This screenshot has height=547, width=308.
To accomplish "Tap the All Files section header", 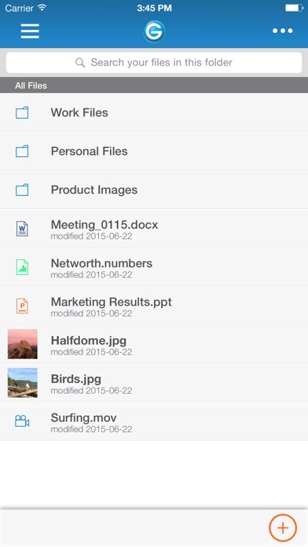I will click(154, 86).
